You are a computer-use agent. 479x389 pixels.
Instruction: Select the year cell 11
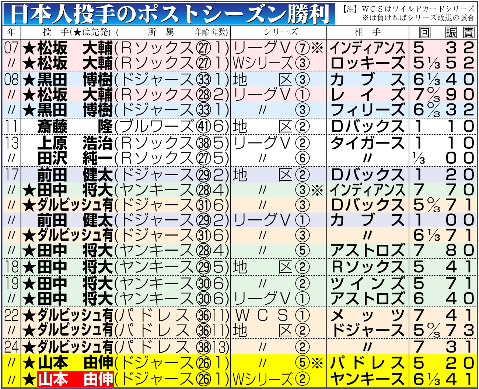tap(11, 126)
